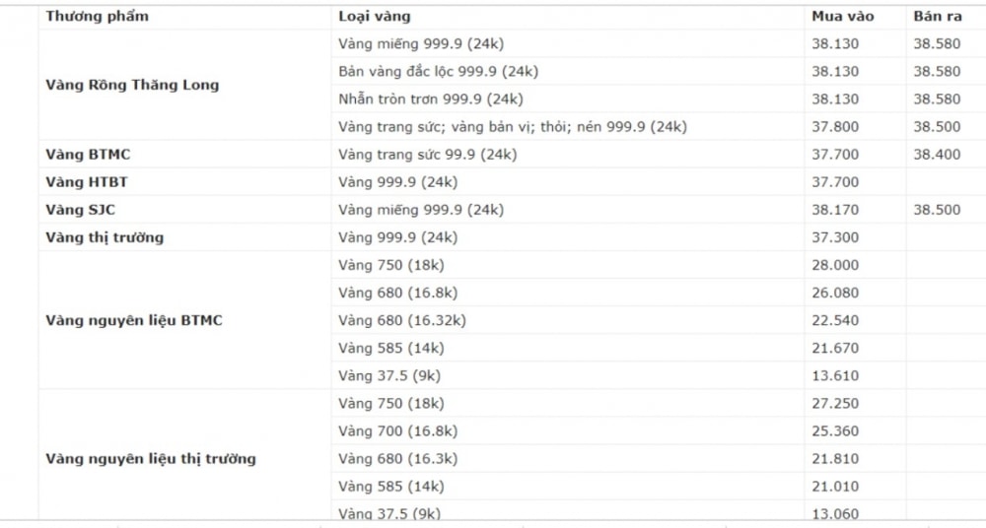Click Vàng 700 (16.8k) gold type
Viewport: 986px width, 528px height.
(398, 430)
